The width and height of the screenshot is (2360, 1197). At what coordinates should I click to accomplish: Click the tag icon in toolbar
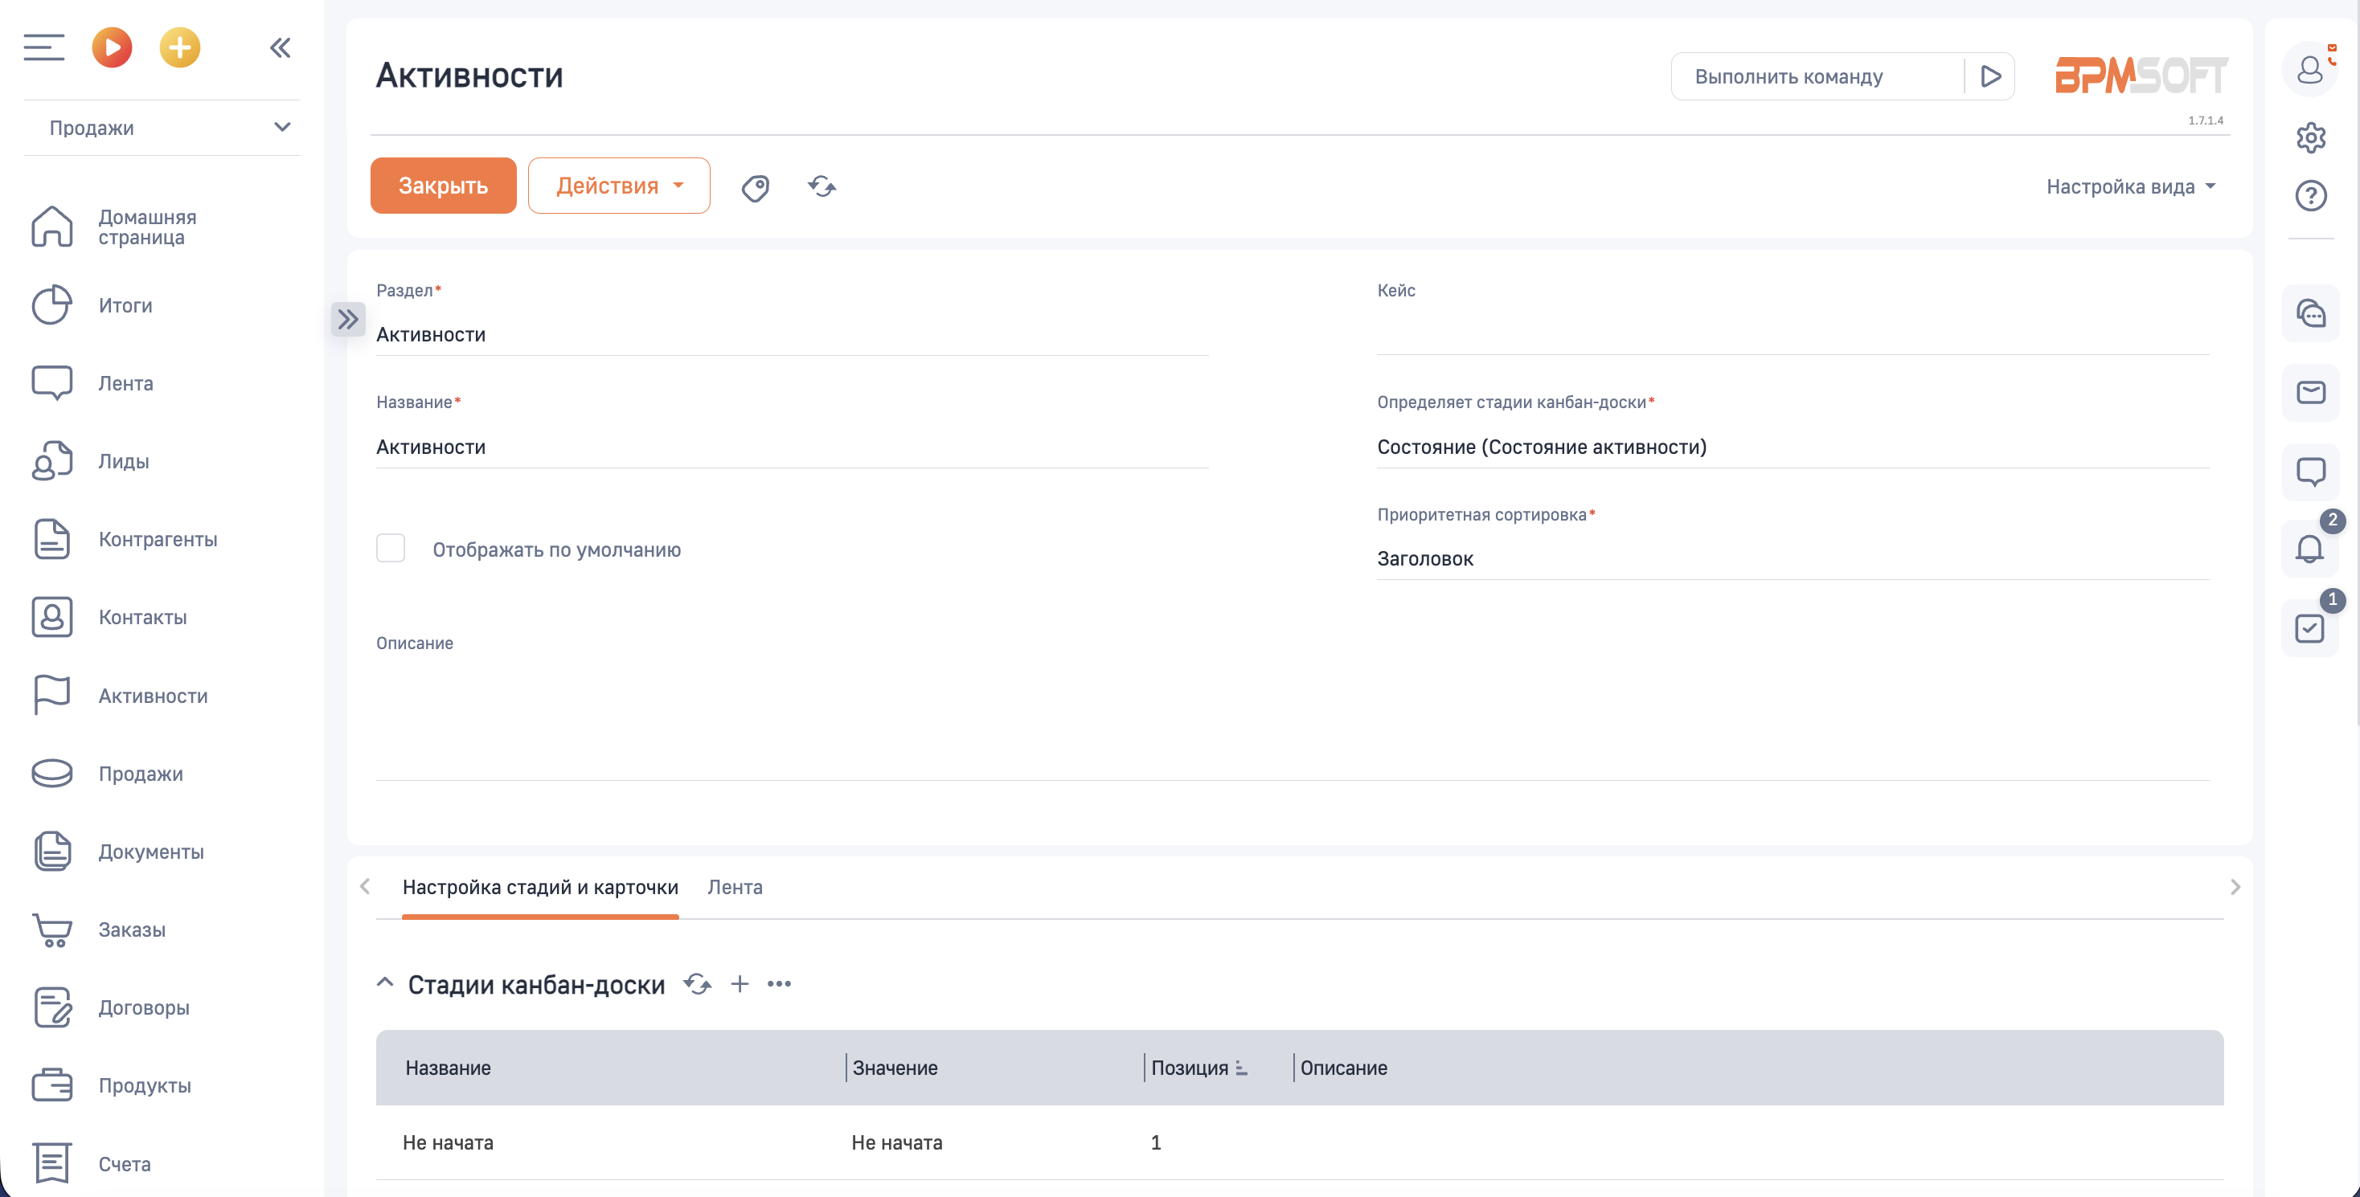[x=755, y=187]
